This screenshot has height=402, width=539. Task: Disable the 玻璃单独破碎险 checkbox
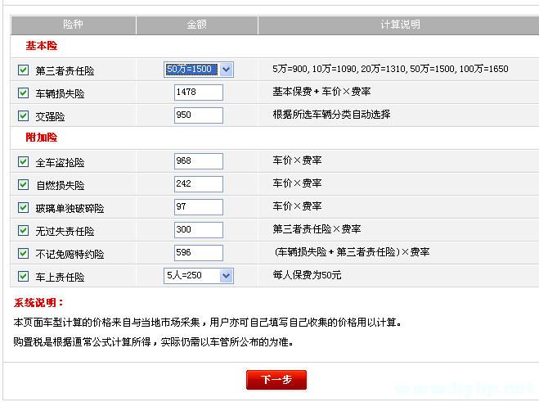[23, 208]
